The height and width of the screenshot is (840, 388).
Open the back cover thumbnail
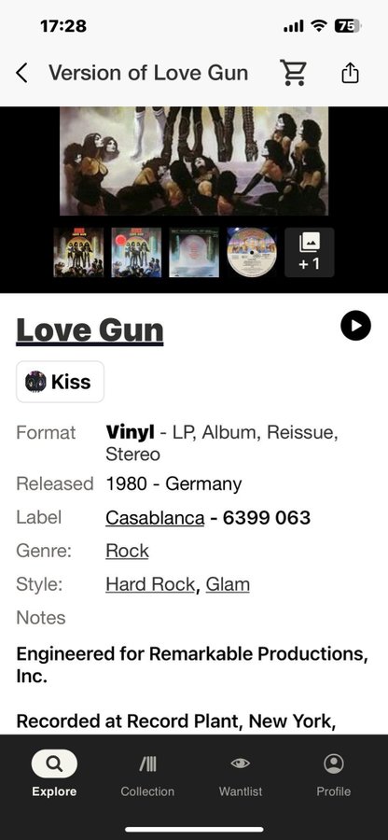[194, 252]
